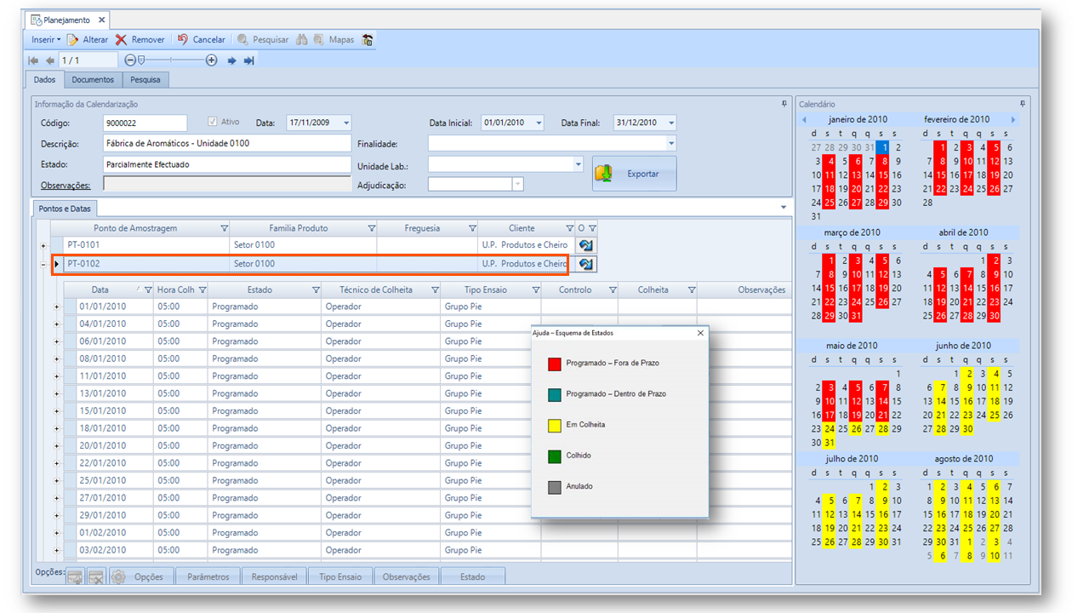The width and height of the screenshot is (1089, 613).
Task: Go to first record arrow icon
Action: (x=33, y=60)
